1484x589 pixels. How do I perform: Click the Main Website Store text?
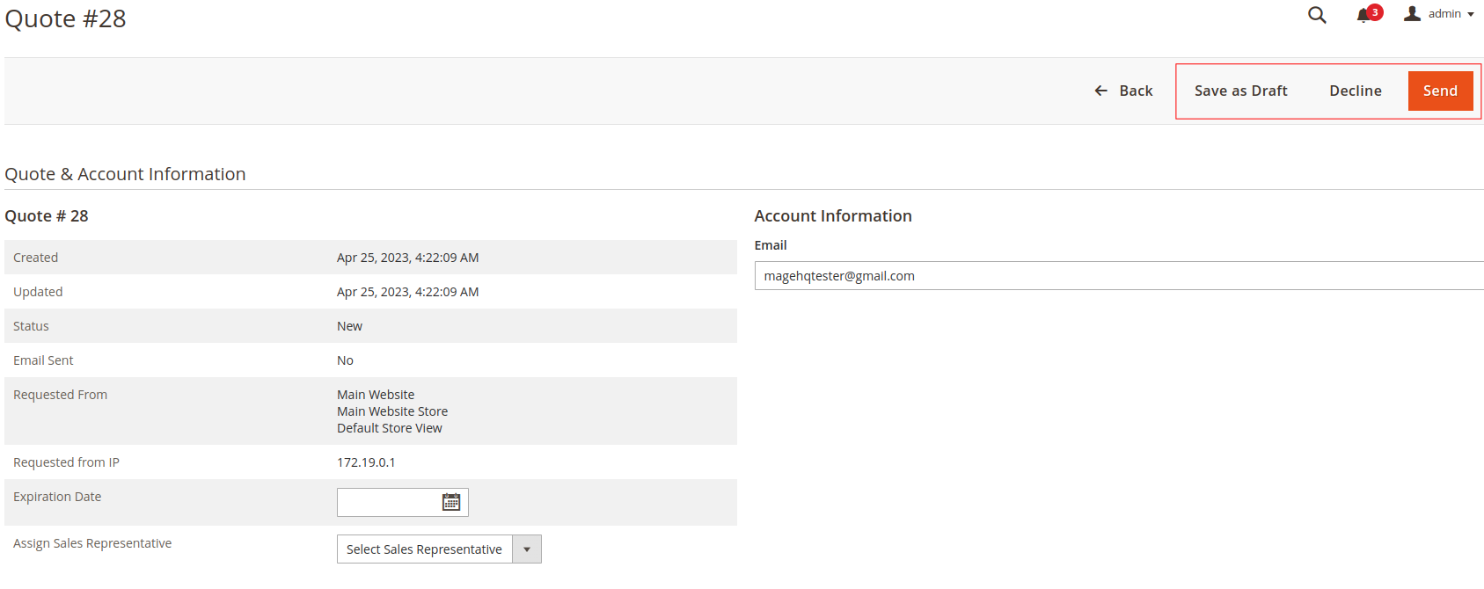click(392, 411)
